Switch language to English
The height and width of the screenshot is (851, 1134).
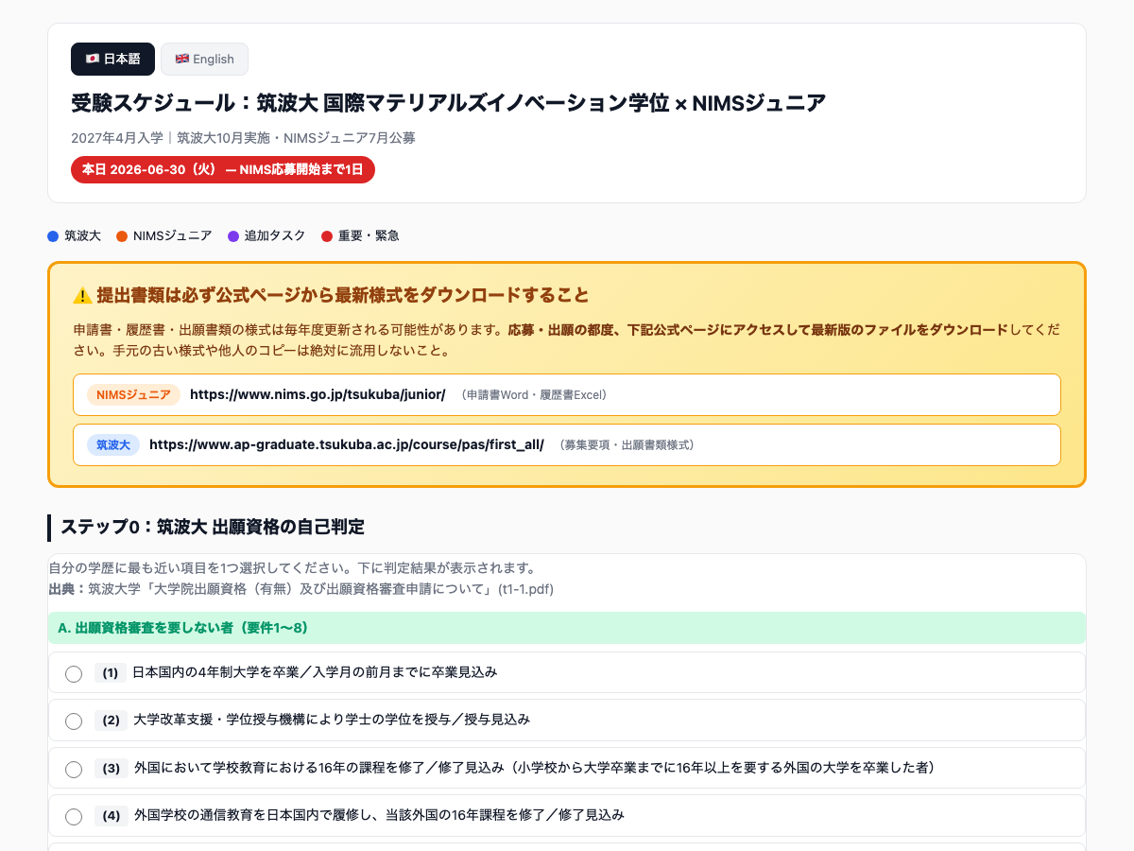click(204, 59)
